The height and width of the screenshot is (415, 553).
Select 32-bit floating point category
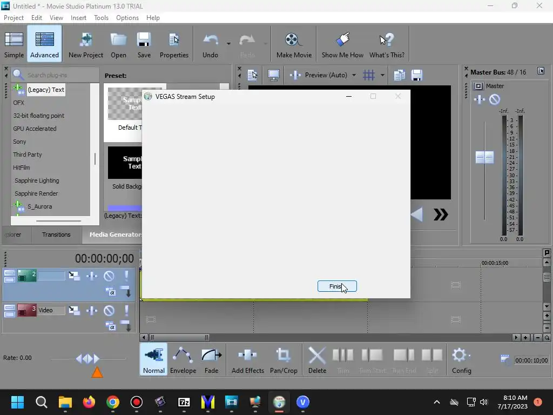[39, 116]
